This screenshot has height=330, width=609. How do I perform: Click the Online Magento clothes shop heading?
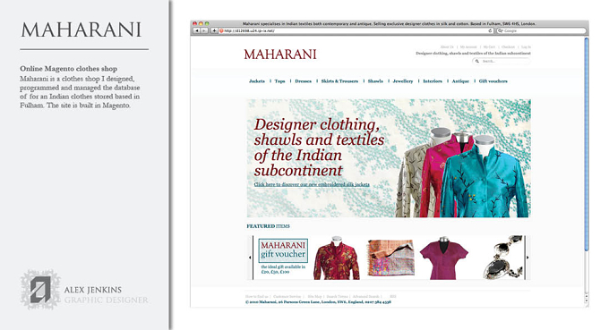click(x=68, y=69)
